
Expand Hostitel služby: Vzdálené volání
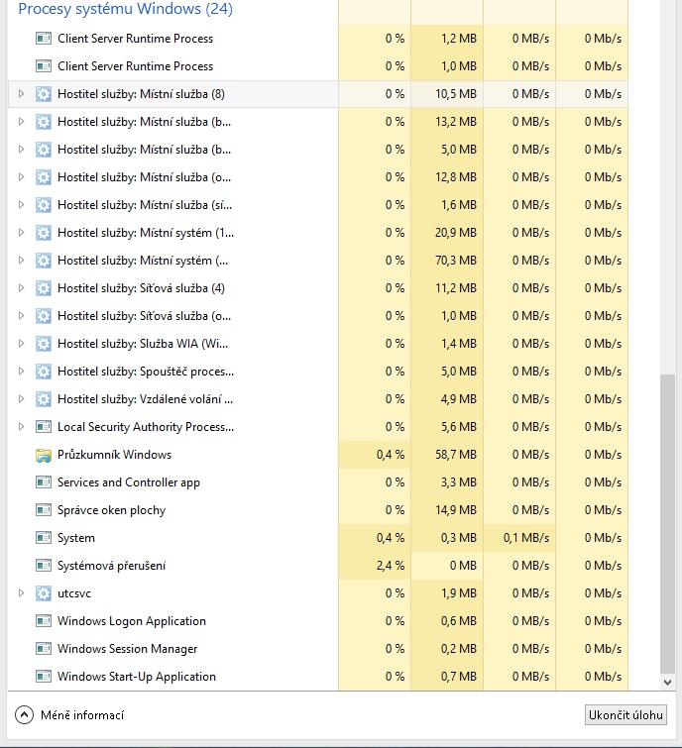click(21, 398)
